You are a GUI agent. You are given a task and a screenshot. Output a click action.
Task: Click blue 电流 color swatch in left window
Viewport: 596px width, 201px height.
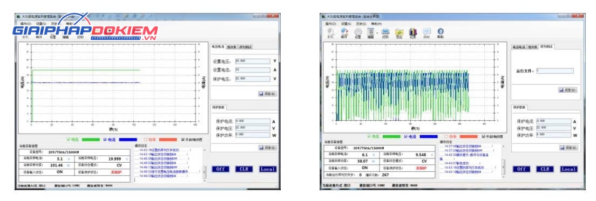128,140
